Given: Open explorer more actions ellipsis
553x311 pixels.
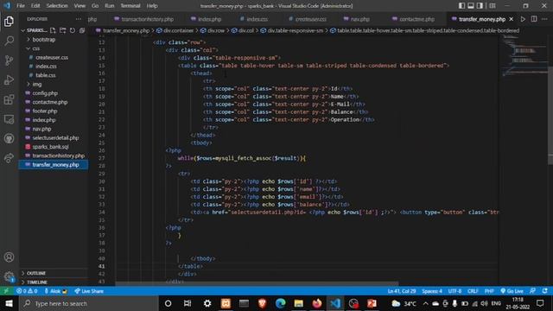Looking at the screenshot, I should click(x=79, y=19).
